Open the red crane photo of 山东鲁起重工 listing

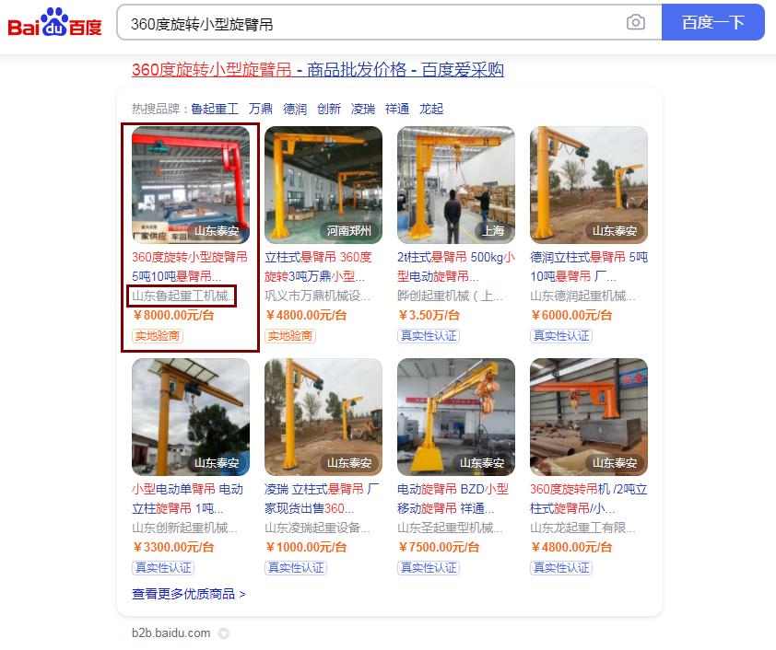coord(191,185)
